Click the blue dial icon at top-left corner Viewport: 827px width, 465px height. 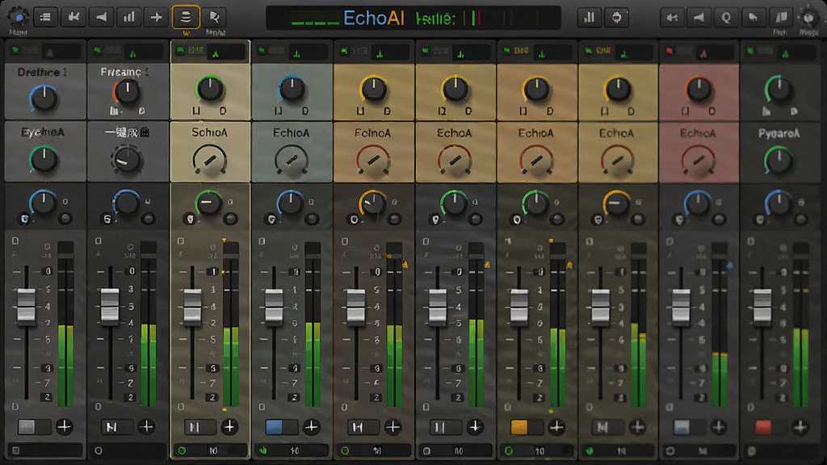point(18,18)
